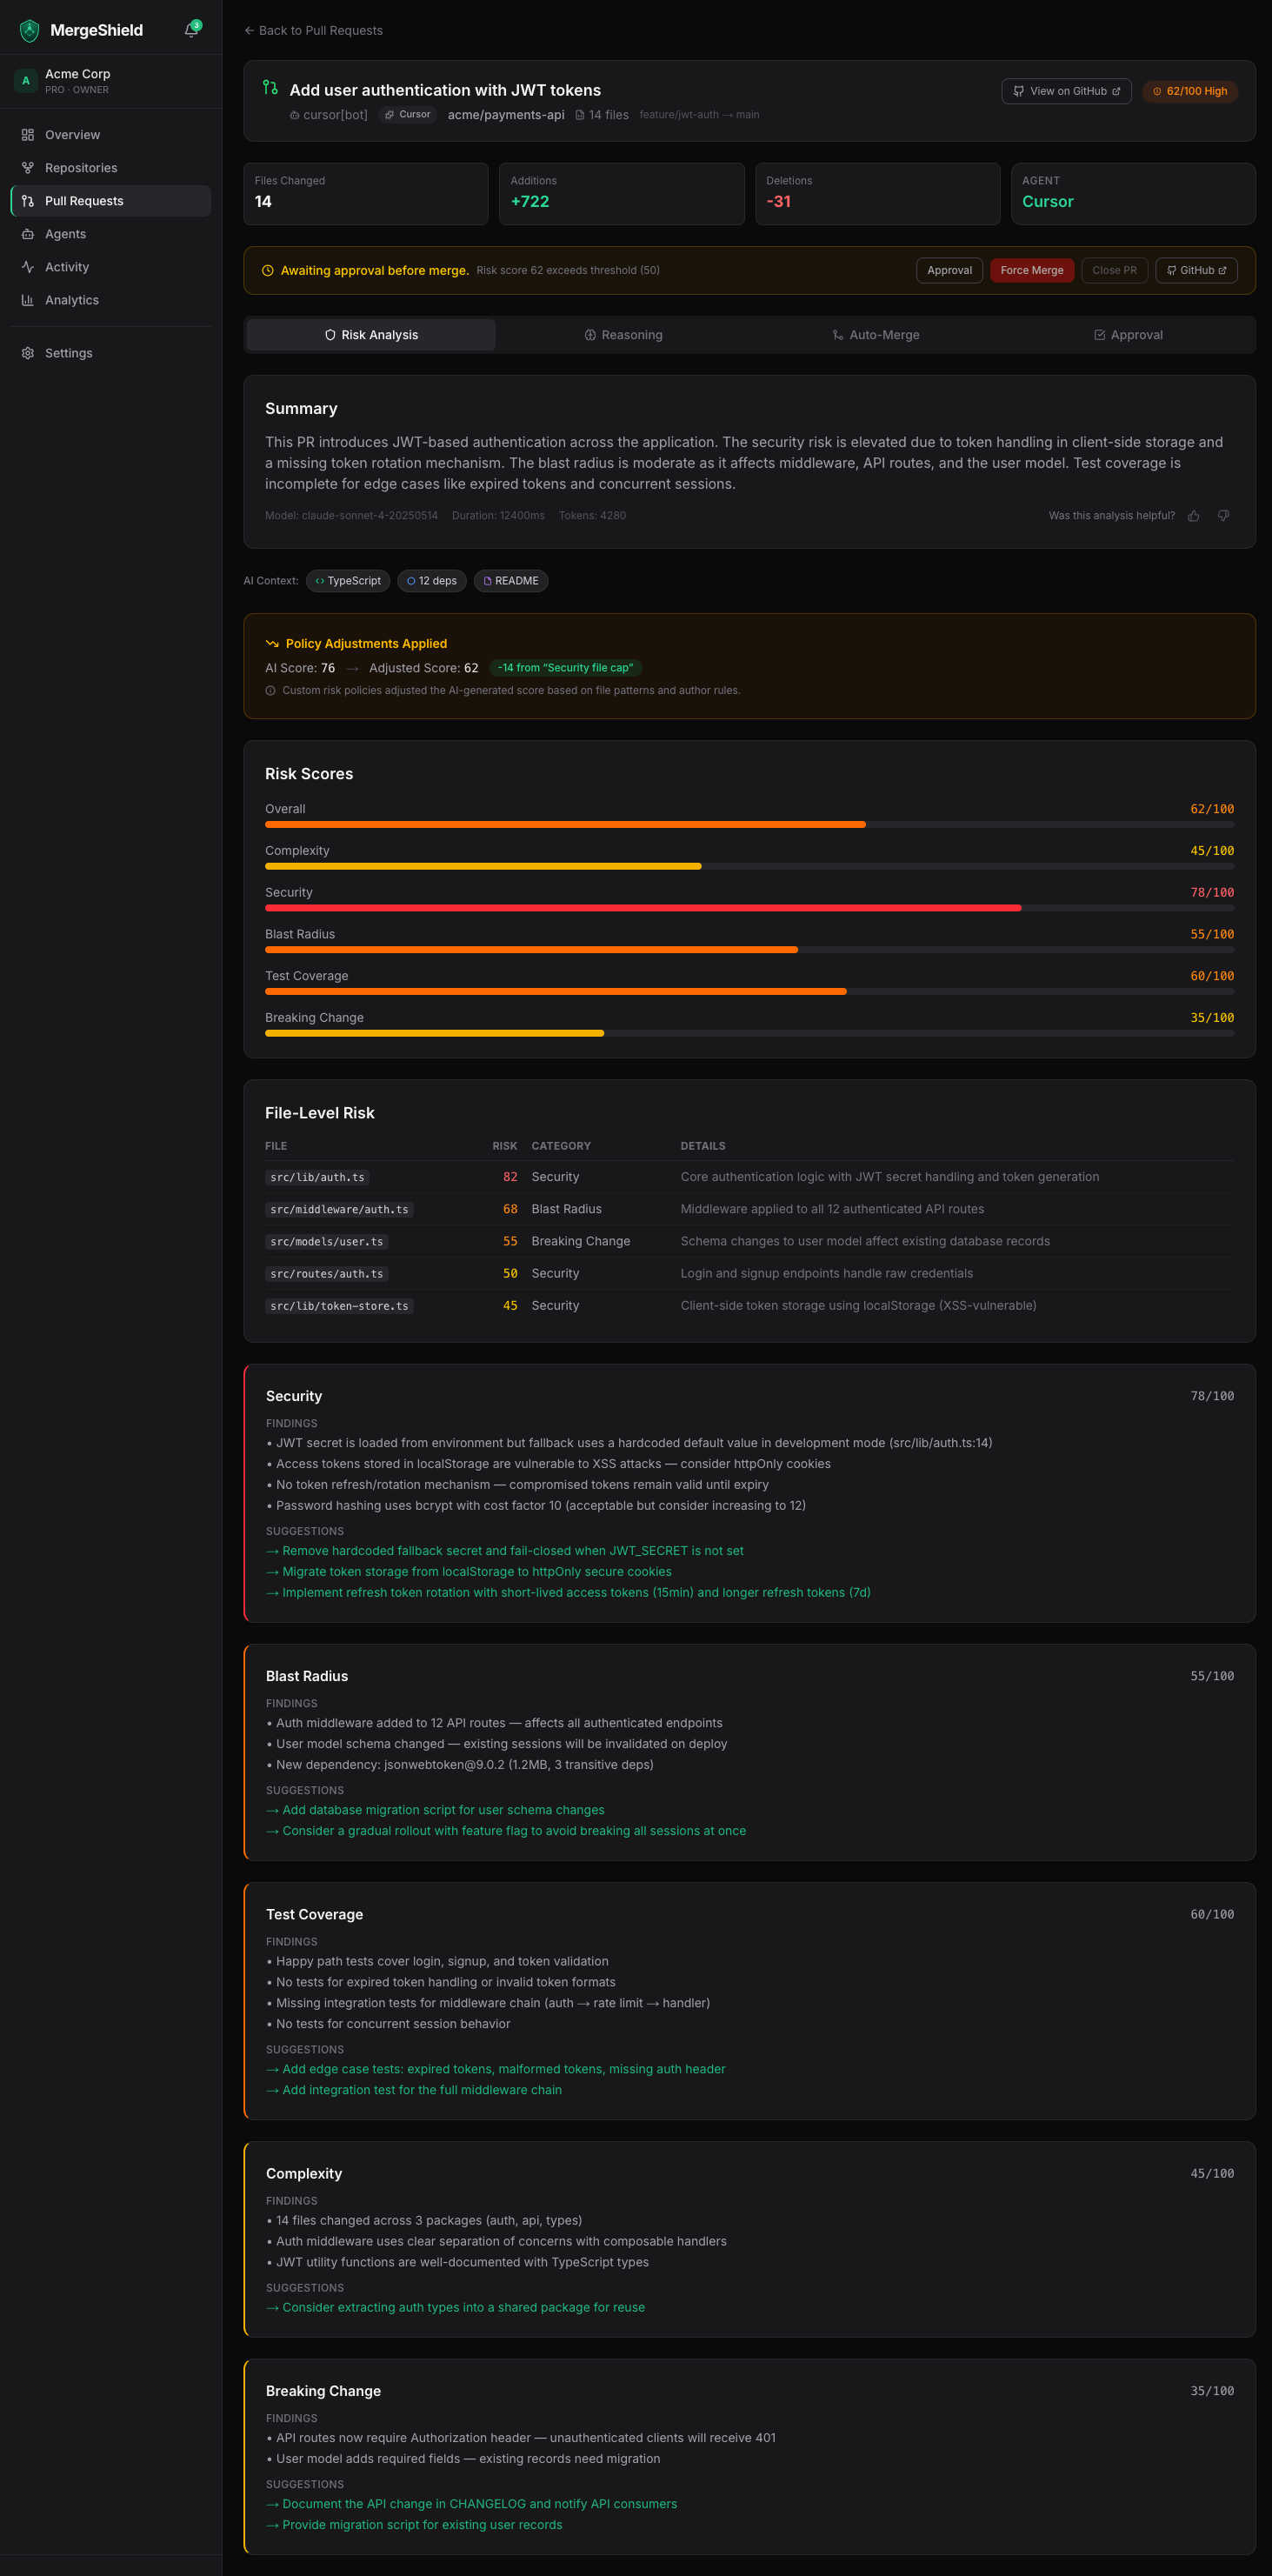Click the Approval button in the banner
1272x2576 pixels.
pyautogui.click(x=949, y=270)
